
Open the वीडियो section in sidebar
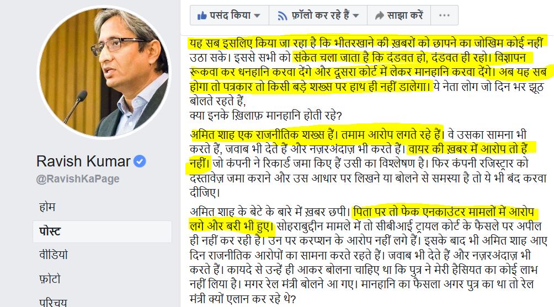point(54,255)
